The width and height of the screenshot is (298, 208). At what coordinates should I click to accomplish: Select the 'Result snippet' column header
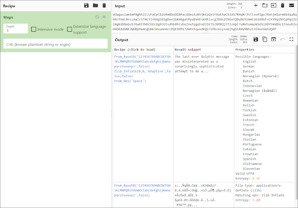click(x=188, y=49)
